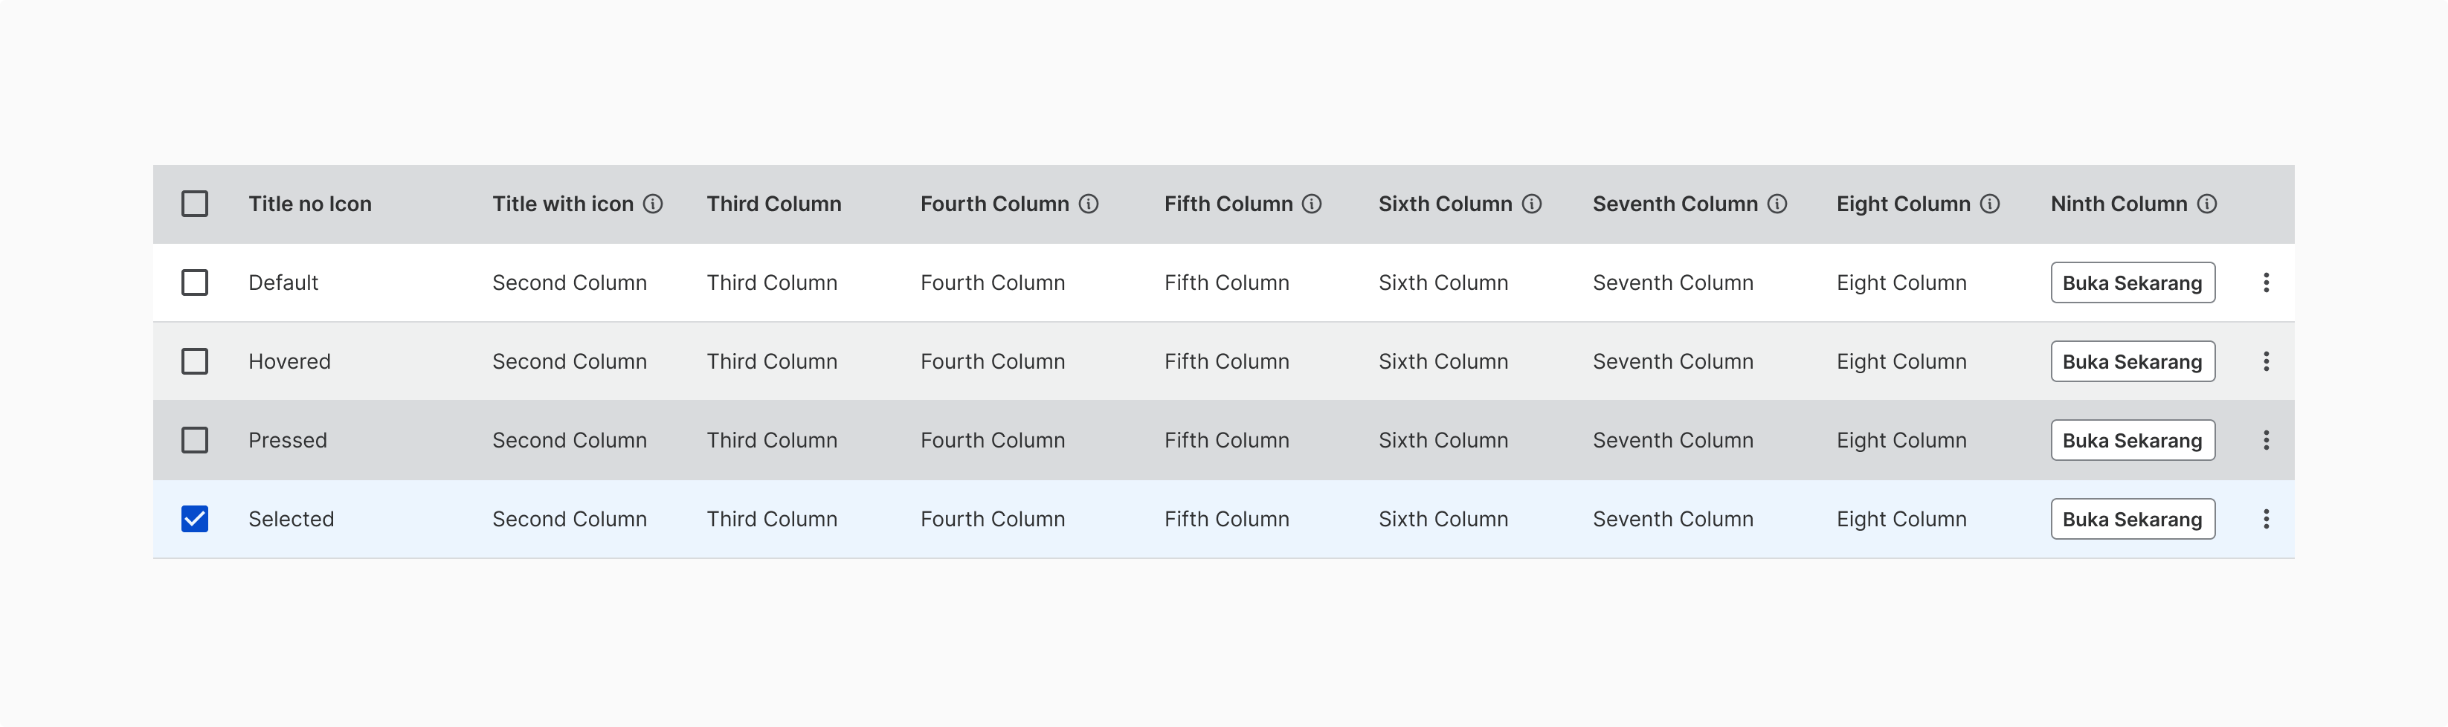Click info icon next to Seventh Column header
Viewport: 2448px width, 727px height.
pyautogui.click(x=1777, y=204)
